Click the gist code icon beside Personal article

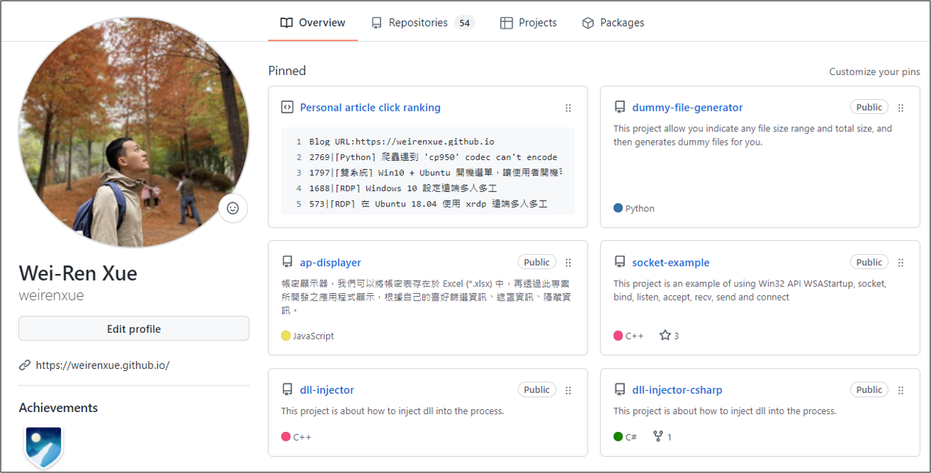[x=287, y=108]
